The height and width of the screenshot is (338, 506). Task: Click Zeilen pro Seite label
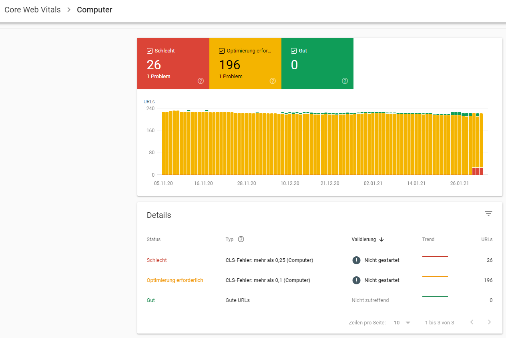(367, 322)
